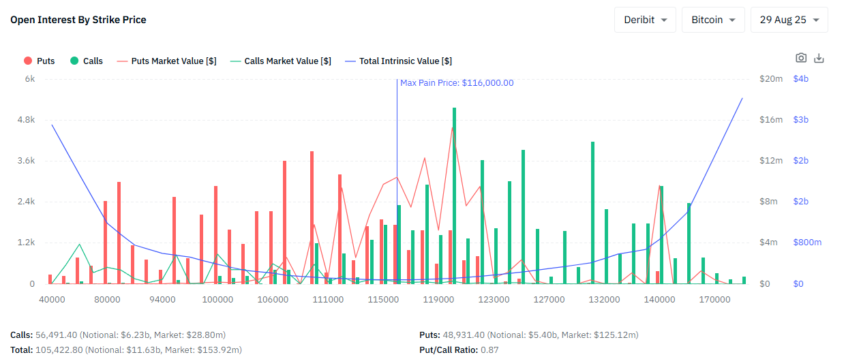The image size is (846, 357).
Task: Expand the Bitcoin asset dropdown
Action: [713, 20]
